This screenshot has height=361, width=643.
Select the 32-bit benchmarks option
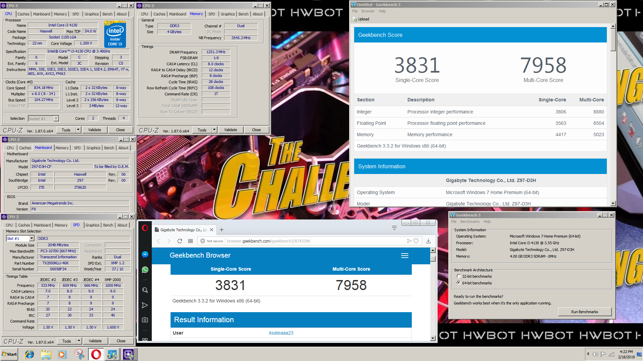[x=458, y=276]
